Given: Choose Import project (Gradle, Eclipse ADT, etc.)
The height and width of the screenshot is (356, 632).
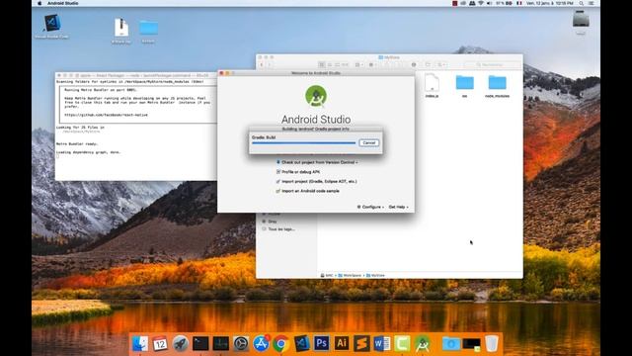Looking at the screenshot, I should pyautogui.click(x=318, y=182).
